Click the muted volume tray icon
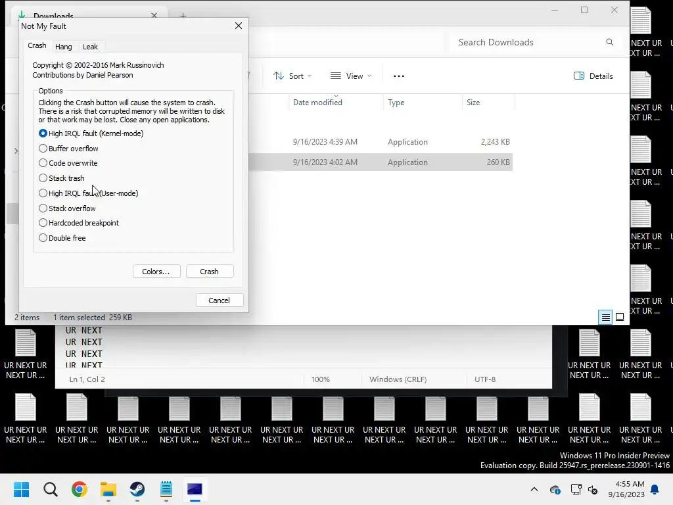 [x=593, y=489]
